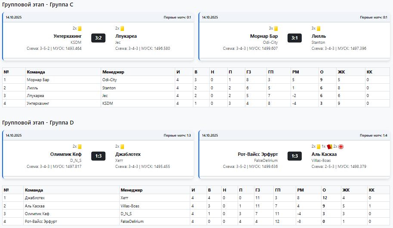
Task: Click Аль Каскаа's red-yellow second booking icon
Action: (x=329, y=146)
